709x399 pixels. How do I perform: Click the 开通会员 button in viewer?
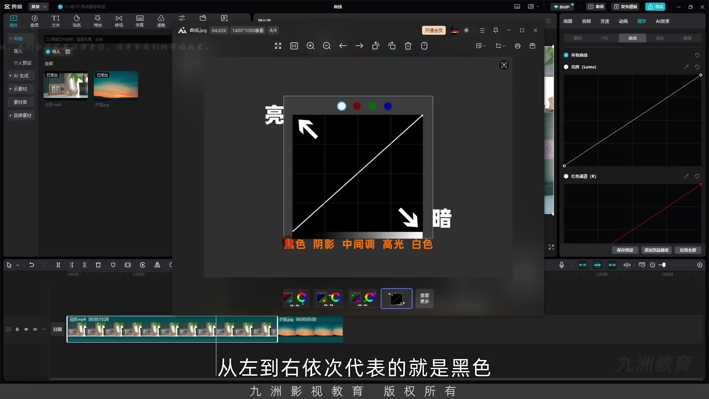coord(434,30)
